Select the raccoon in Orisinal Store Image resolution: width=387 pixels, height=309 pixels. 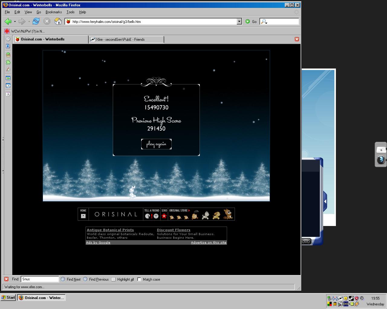pos(228,214)
